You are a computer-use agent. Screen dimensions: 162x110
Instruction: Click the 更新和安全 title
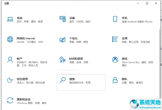pos(24,99)
